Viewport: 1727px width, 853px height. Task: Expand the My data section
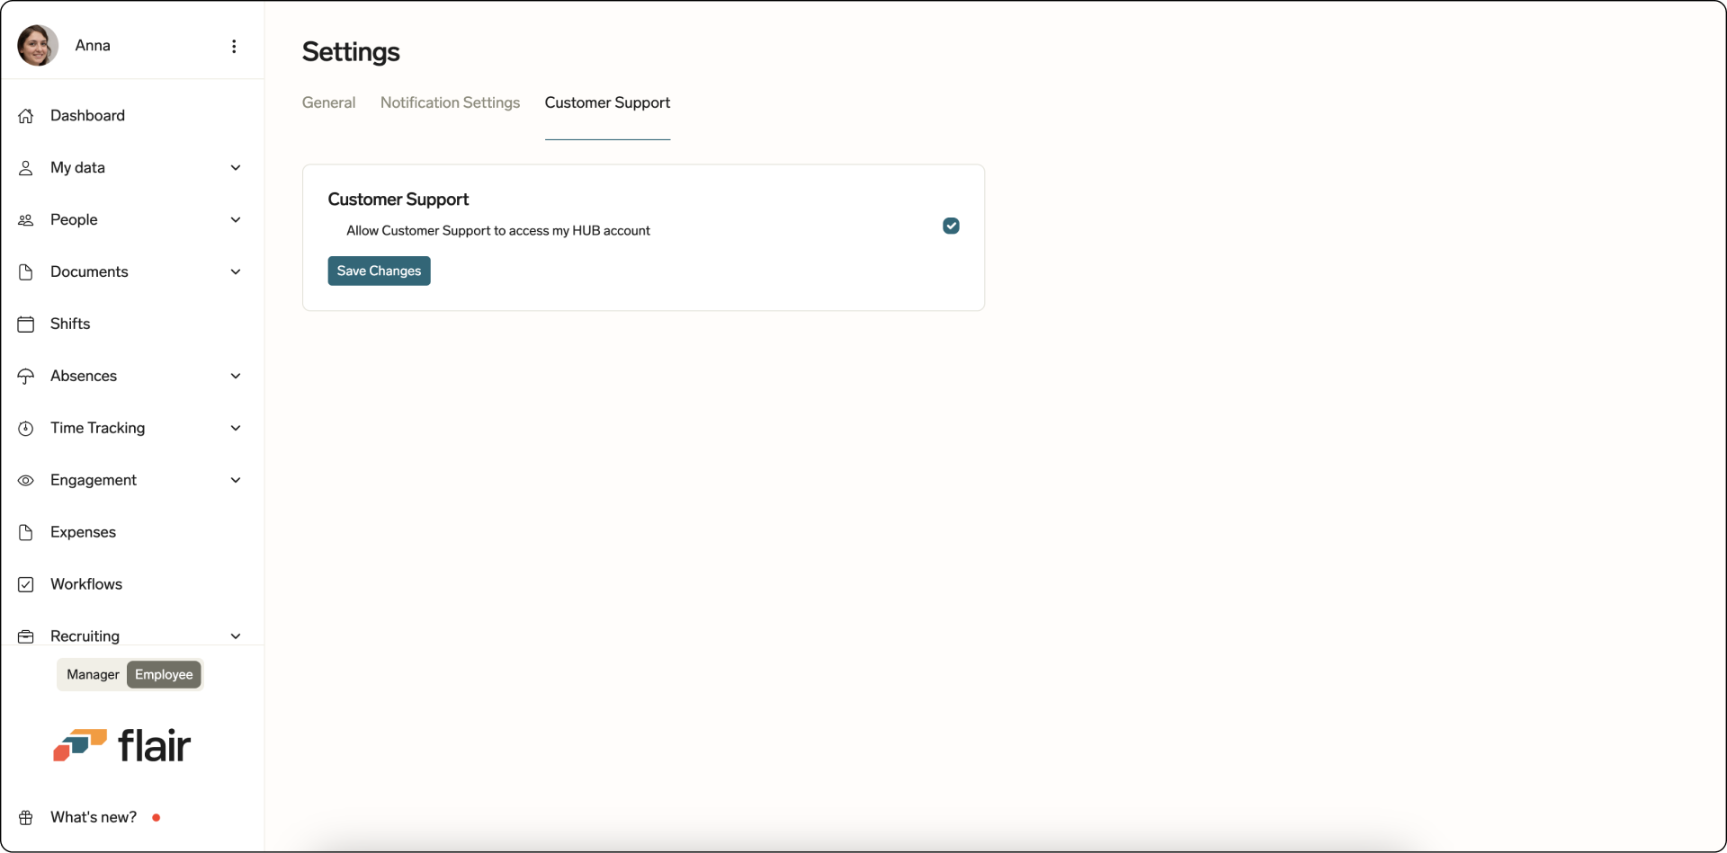pos(235,167)
